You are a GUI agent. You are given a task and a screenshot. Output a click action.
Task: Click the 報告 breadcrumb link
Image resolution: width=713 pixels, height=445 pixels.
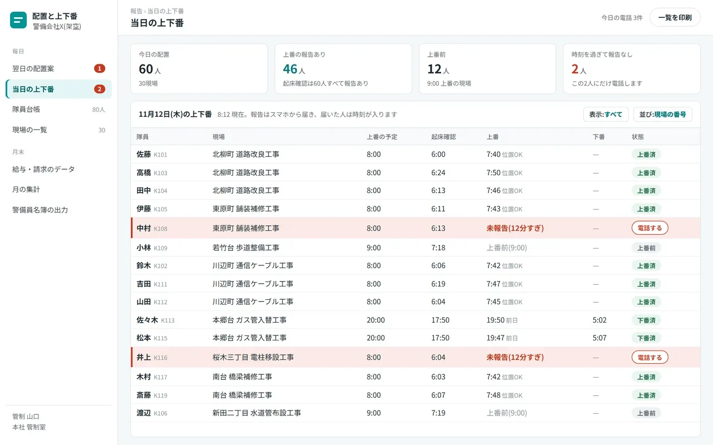(136, 11)
